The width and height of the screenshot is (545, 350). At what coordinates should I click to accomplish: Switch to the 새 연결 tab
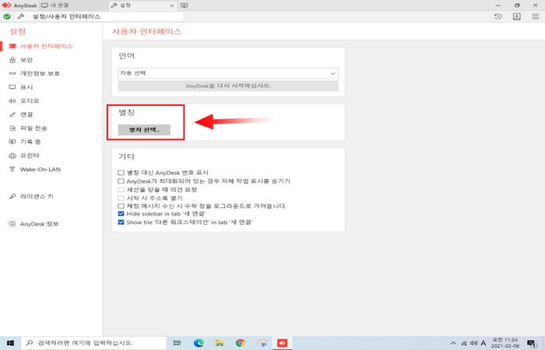tap(74, 5)
